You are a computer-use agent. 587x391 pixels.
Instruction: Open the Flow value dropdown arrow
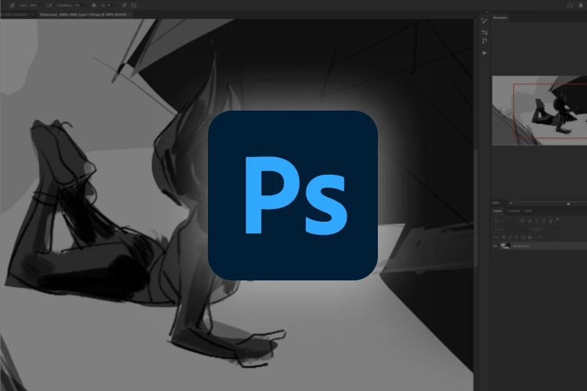pyautogui.click(x=41, y=5)
